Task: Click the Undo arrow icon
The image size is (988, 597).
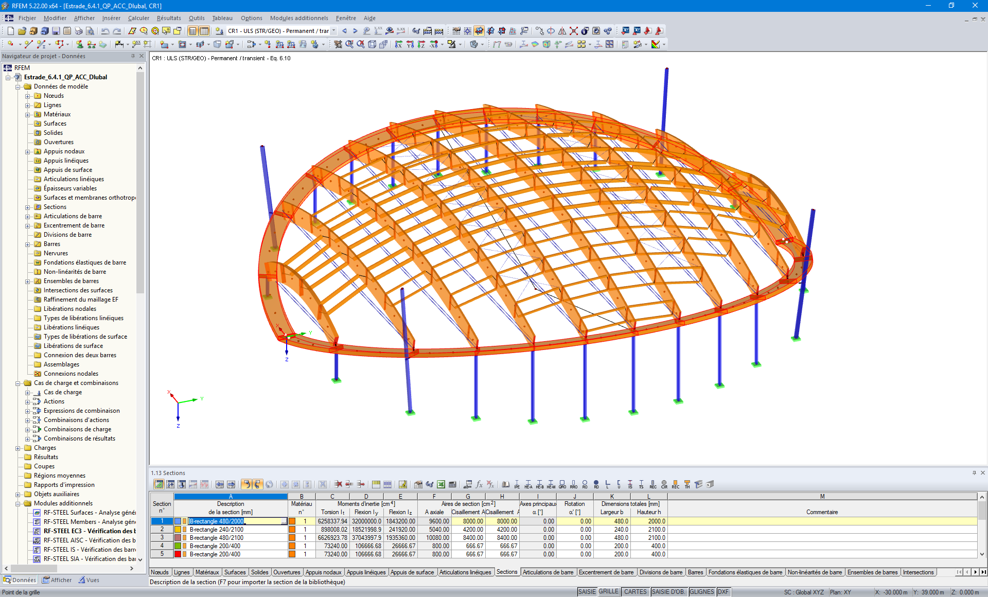Action: pyautogui.click(x=105, y=31)
